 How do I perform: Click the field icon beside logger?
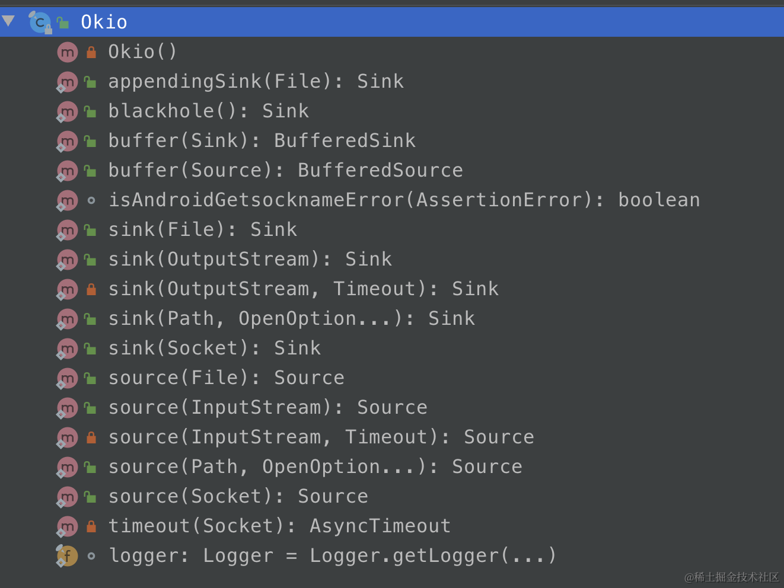click(67, 556)
